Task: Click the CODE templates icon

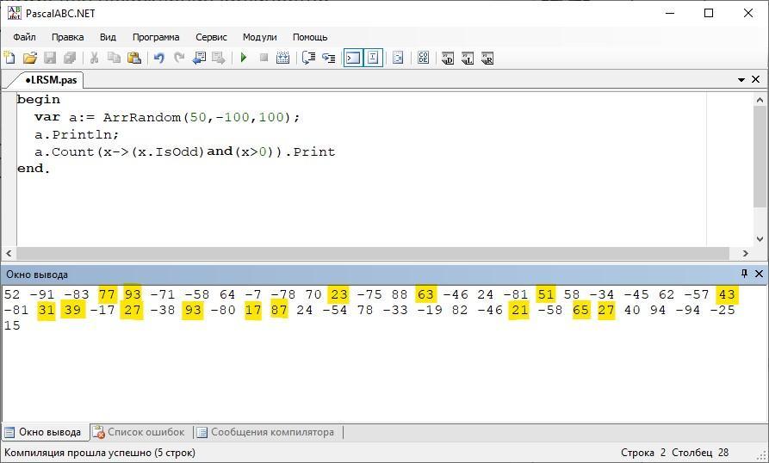Action: pyautogui.click(x=423, y=58)
